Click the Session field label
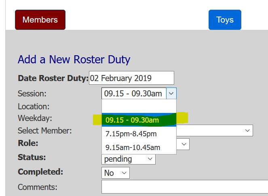 coord(32,94)
